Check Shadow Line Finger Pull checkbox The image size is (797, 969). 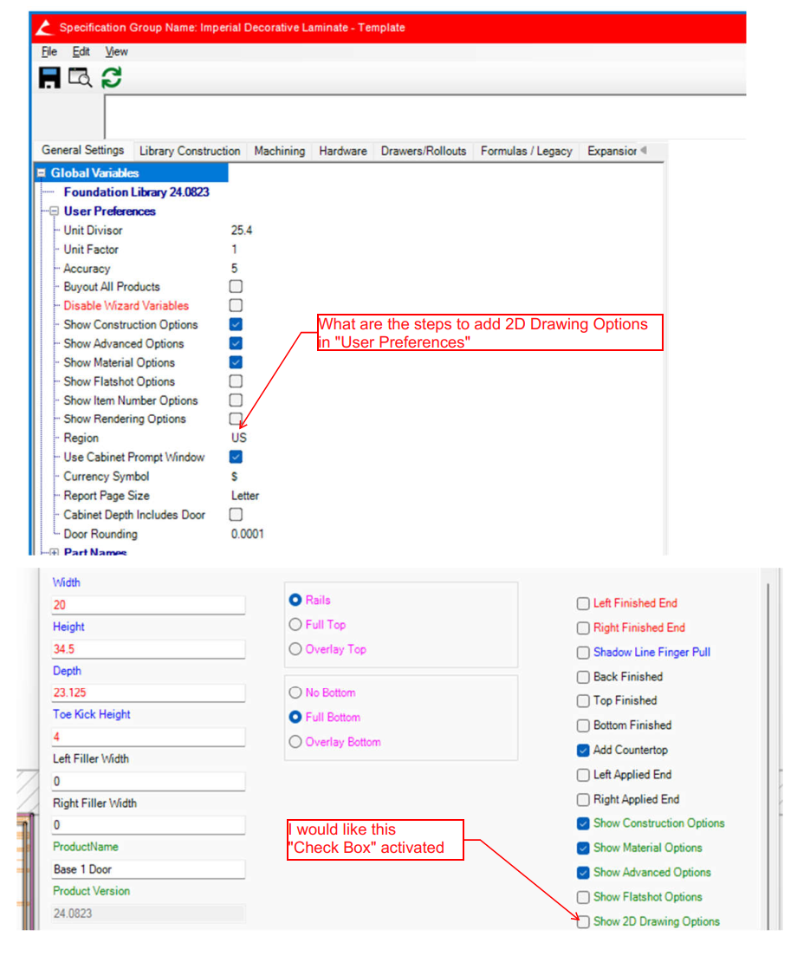(x=583, y=653)
